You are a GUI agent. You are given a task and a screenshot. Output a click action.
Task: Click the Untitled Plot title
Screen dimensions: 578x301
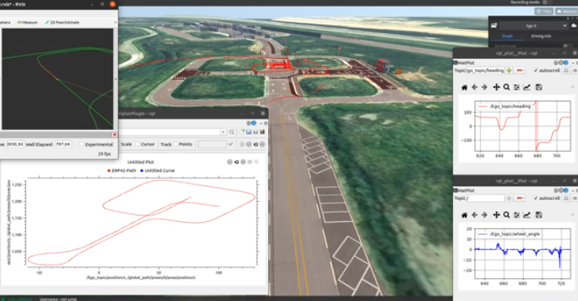[x=140, y=161]
